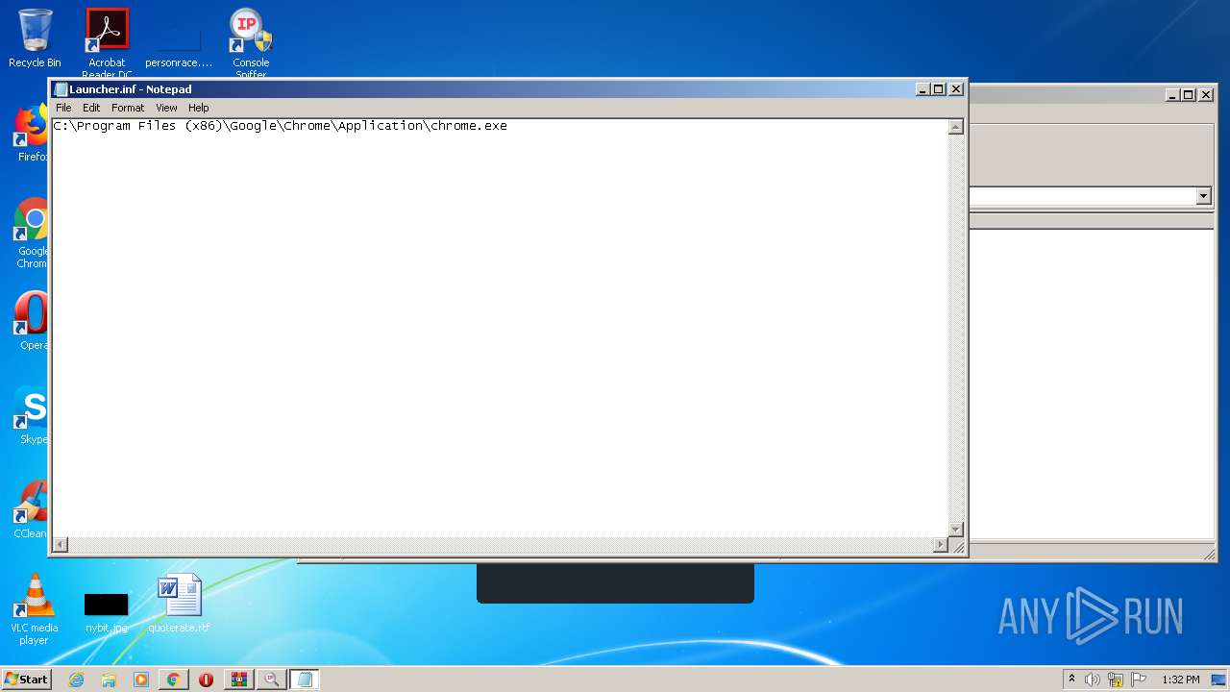Click the Notepad horizontal scrollbar left arrow
The image size is (1230, 692).
(x=61, y=545)
